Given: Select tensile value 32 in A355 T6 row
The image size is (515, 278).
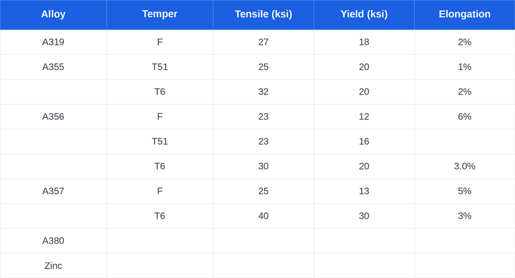Looking at the screenshot, I should pyautogui.click(x=263, y=92).
